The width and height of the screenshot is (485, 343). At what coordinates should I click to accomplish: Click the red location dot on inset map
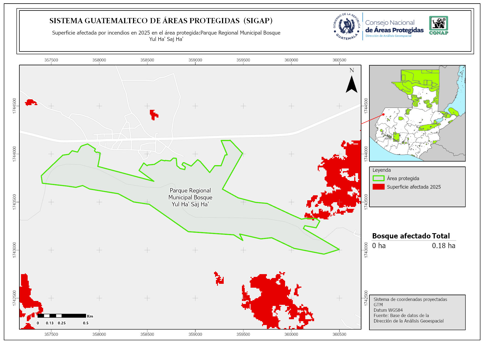383,114
